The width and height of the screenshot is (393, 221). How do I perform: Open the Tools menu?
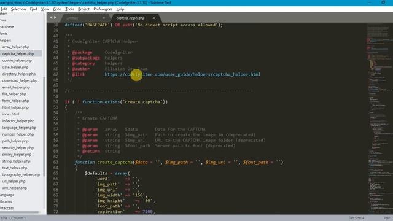click(x=69, y=9)
